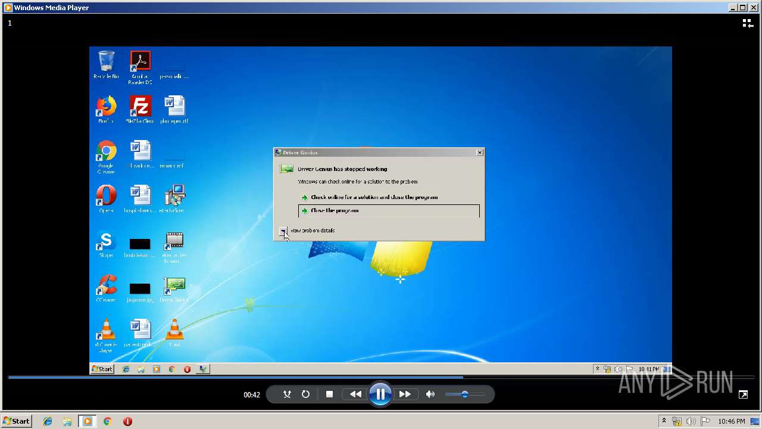Image resolution: width=762 pixels, height=429 pixels.
Task: Click Close the program option in dialog
Action: tap(389, 210)
